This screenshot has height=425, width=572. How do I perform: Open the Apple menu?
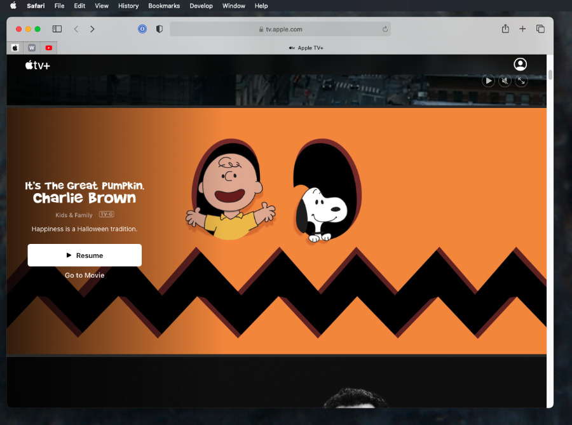tap(13, 6)
